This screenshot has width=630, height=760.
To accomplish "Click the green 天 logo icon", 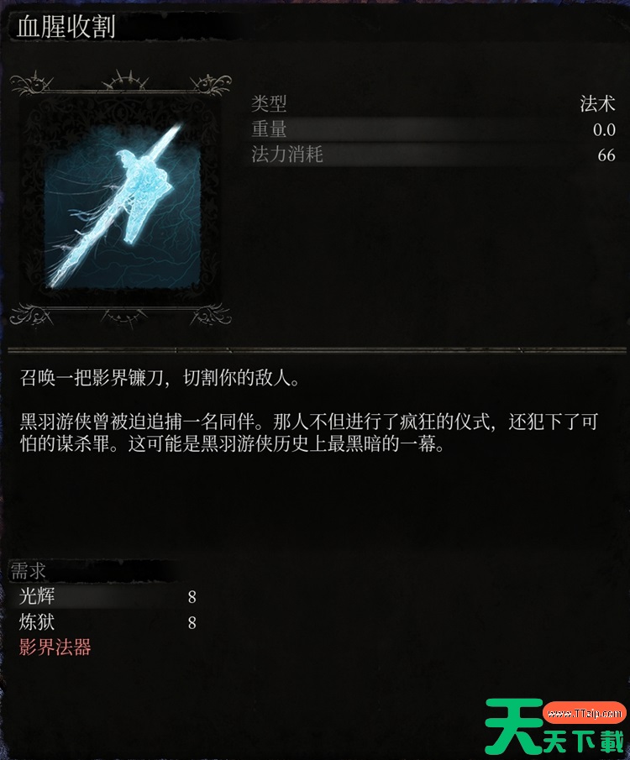I will coord(513,726).
